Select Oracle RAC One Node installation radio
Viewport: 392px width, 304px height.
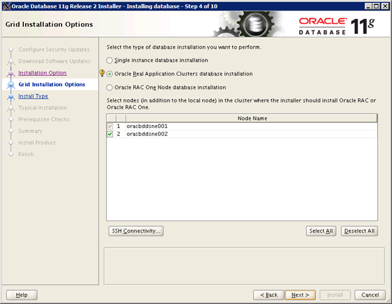[109, 87]
